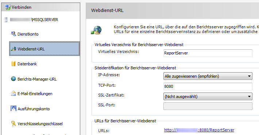Viewport: 259px width, 135px height.
Task: Click the Virtuelles Verzeichnis label
Action: pyautogui.click(x=119, y=52)
